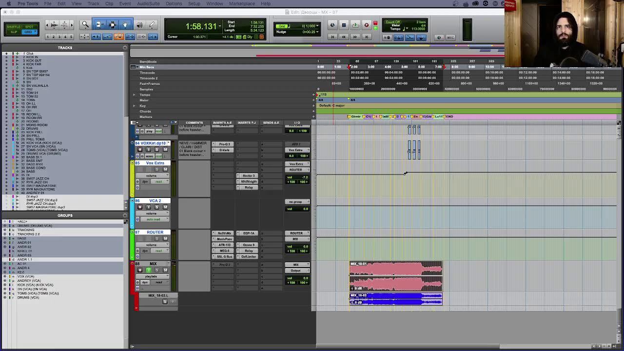Recall zoom preset 1
The width and height of the screenshot is (624, 351).
[48, 37]
